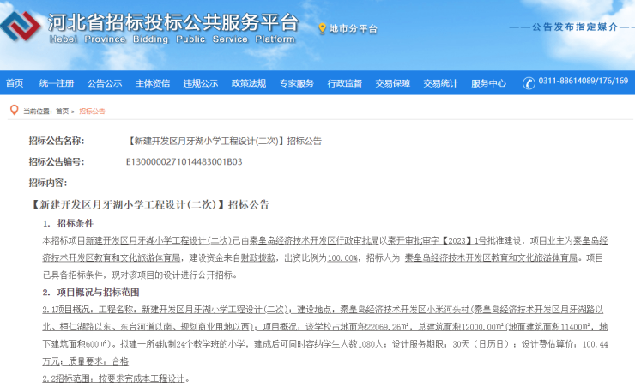Click the phone number 0311-88614089/176/169

(x=583, y=81)
